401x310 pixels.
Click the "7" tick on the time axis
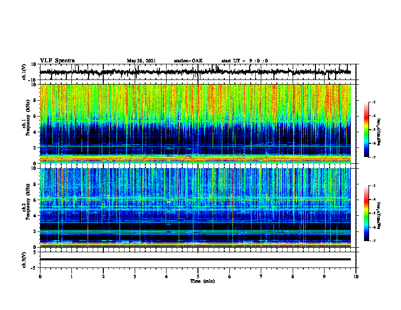point(261,277)
